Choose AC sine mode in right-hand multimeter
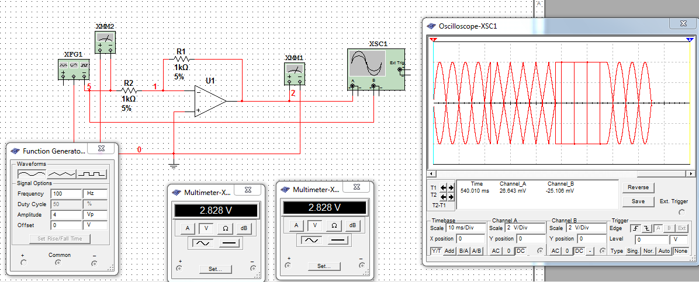699x282 pixels. 312,240
